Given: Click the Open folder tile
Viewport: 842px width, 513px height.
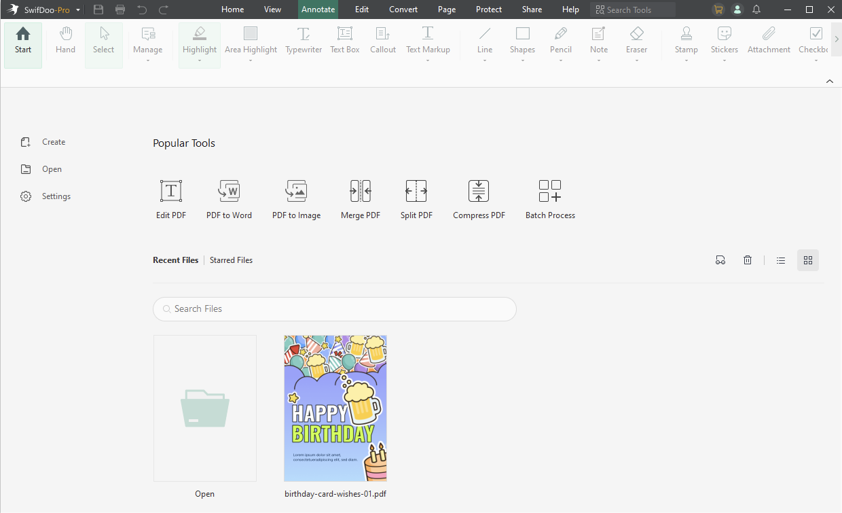Looking at the screenshot, I should pos(205,408).
